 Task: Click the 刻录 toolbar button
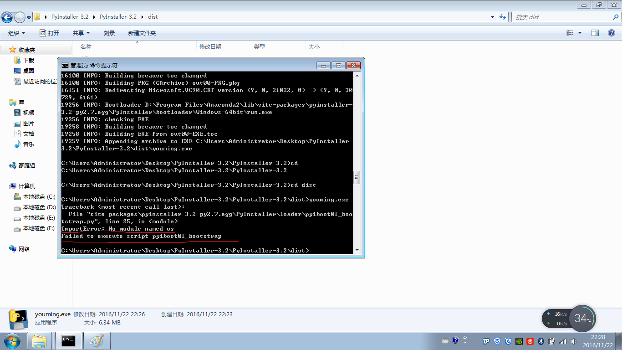coord(109,33)
